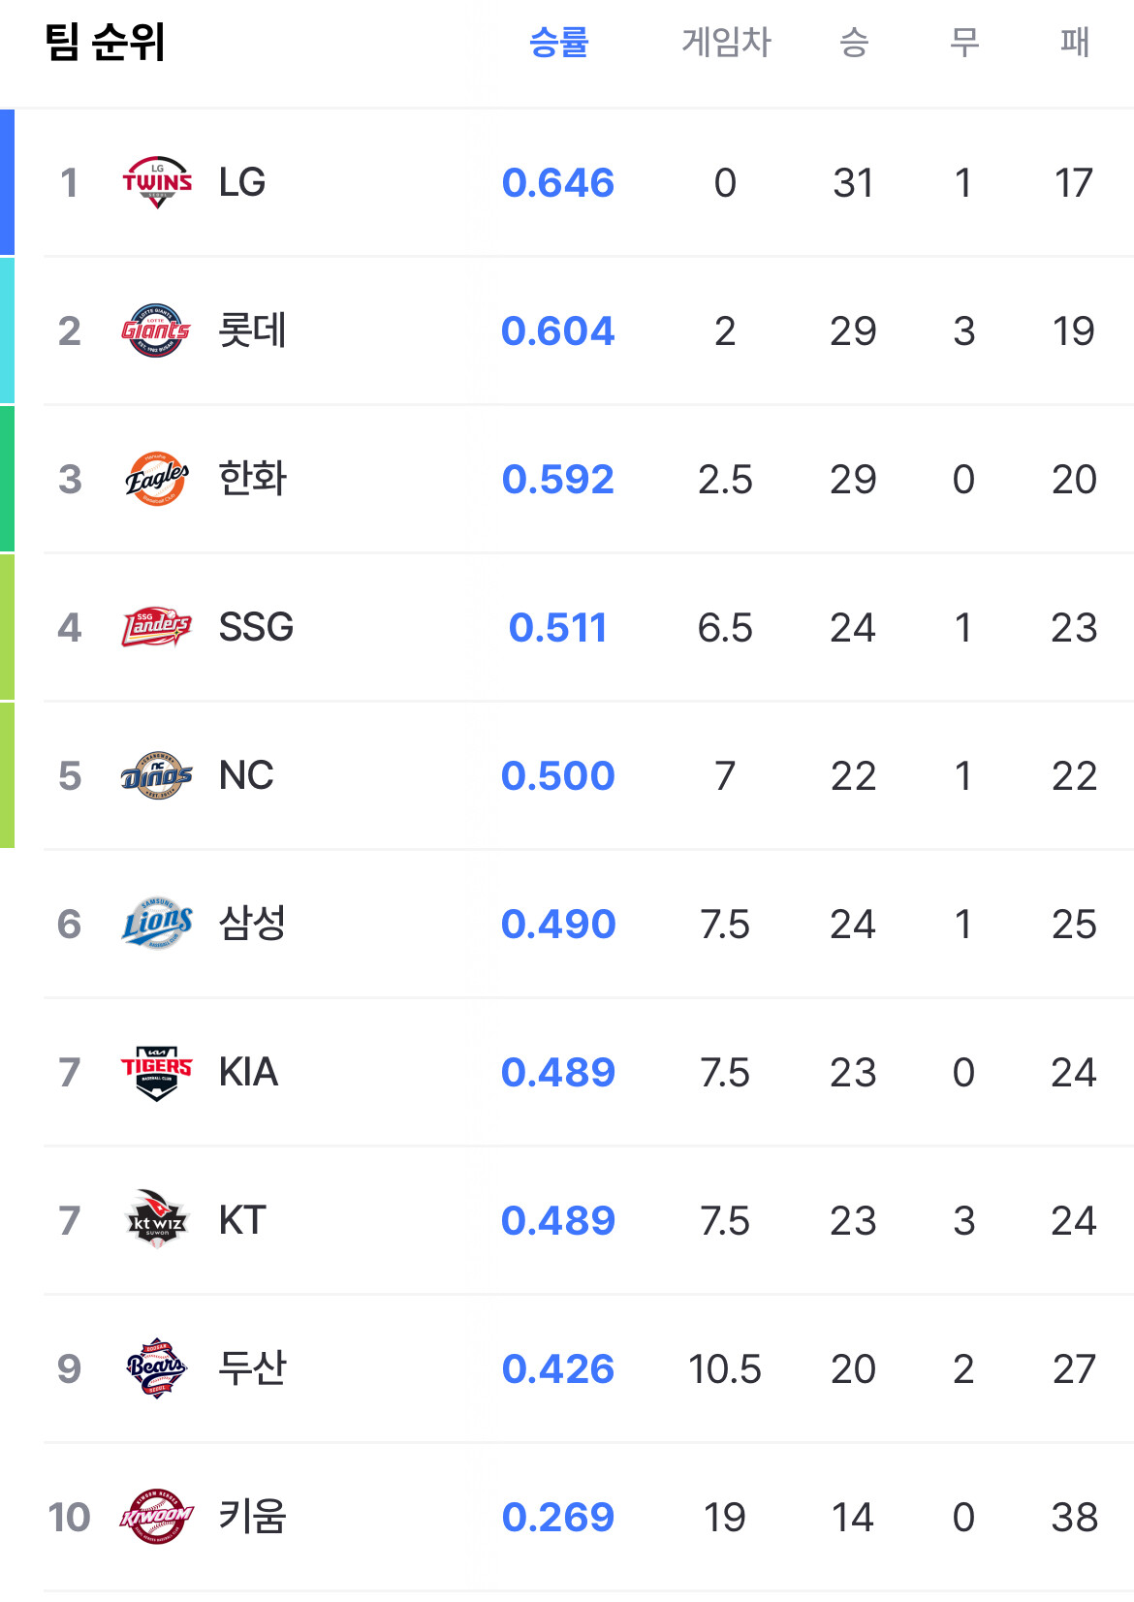Tap the Samsung Lions logo
Viewport: 1134px width, 1602px height.
pyautogui.click(x=156, y=924)
